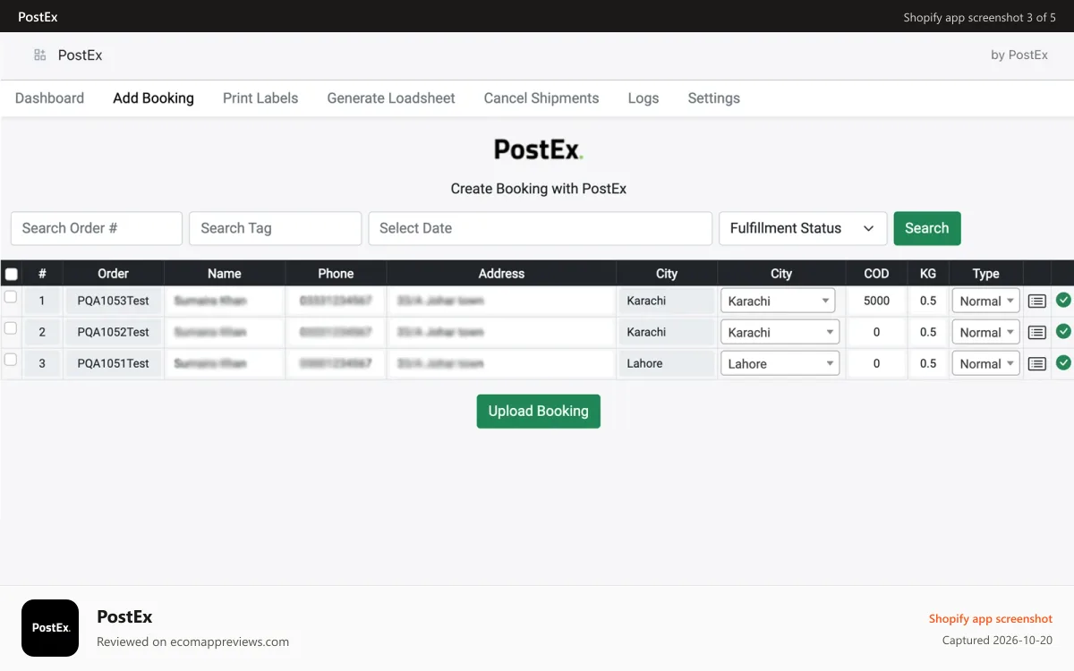Click the PostEx logo in the footer
The image size is (1074, 671).
(50, 628)
